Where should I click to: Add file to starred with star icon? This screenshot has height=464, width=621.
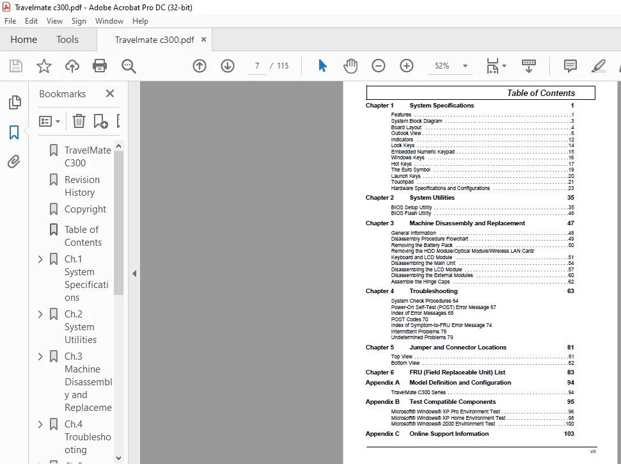(44, 66)
